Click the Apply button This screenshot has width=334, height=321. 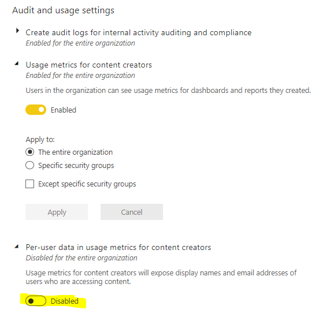click(x=57, y=212)
